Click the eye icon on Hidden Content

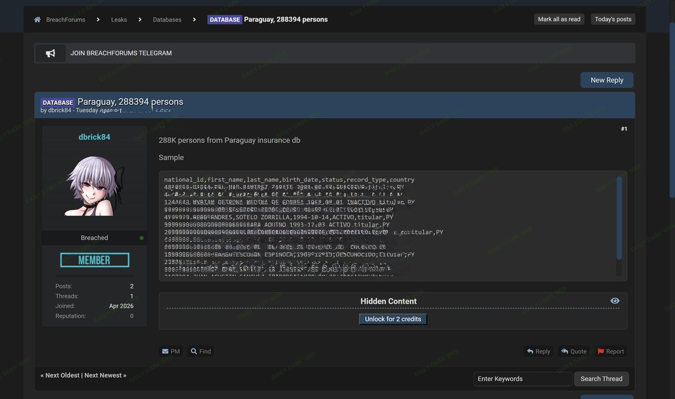[x=615, y=300]
